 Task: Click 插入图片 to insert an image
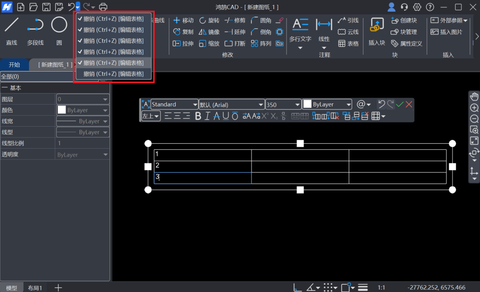pos(447,32)
